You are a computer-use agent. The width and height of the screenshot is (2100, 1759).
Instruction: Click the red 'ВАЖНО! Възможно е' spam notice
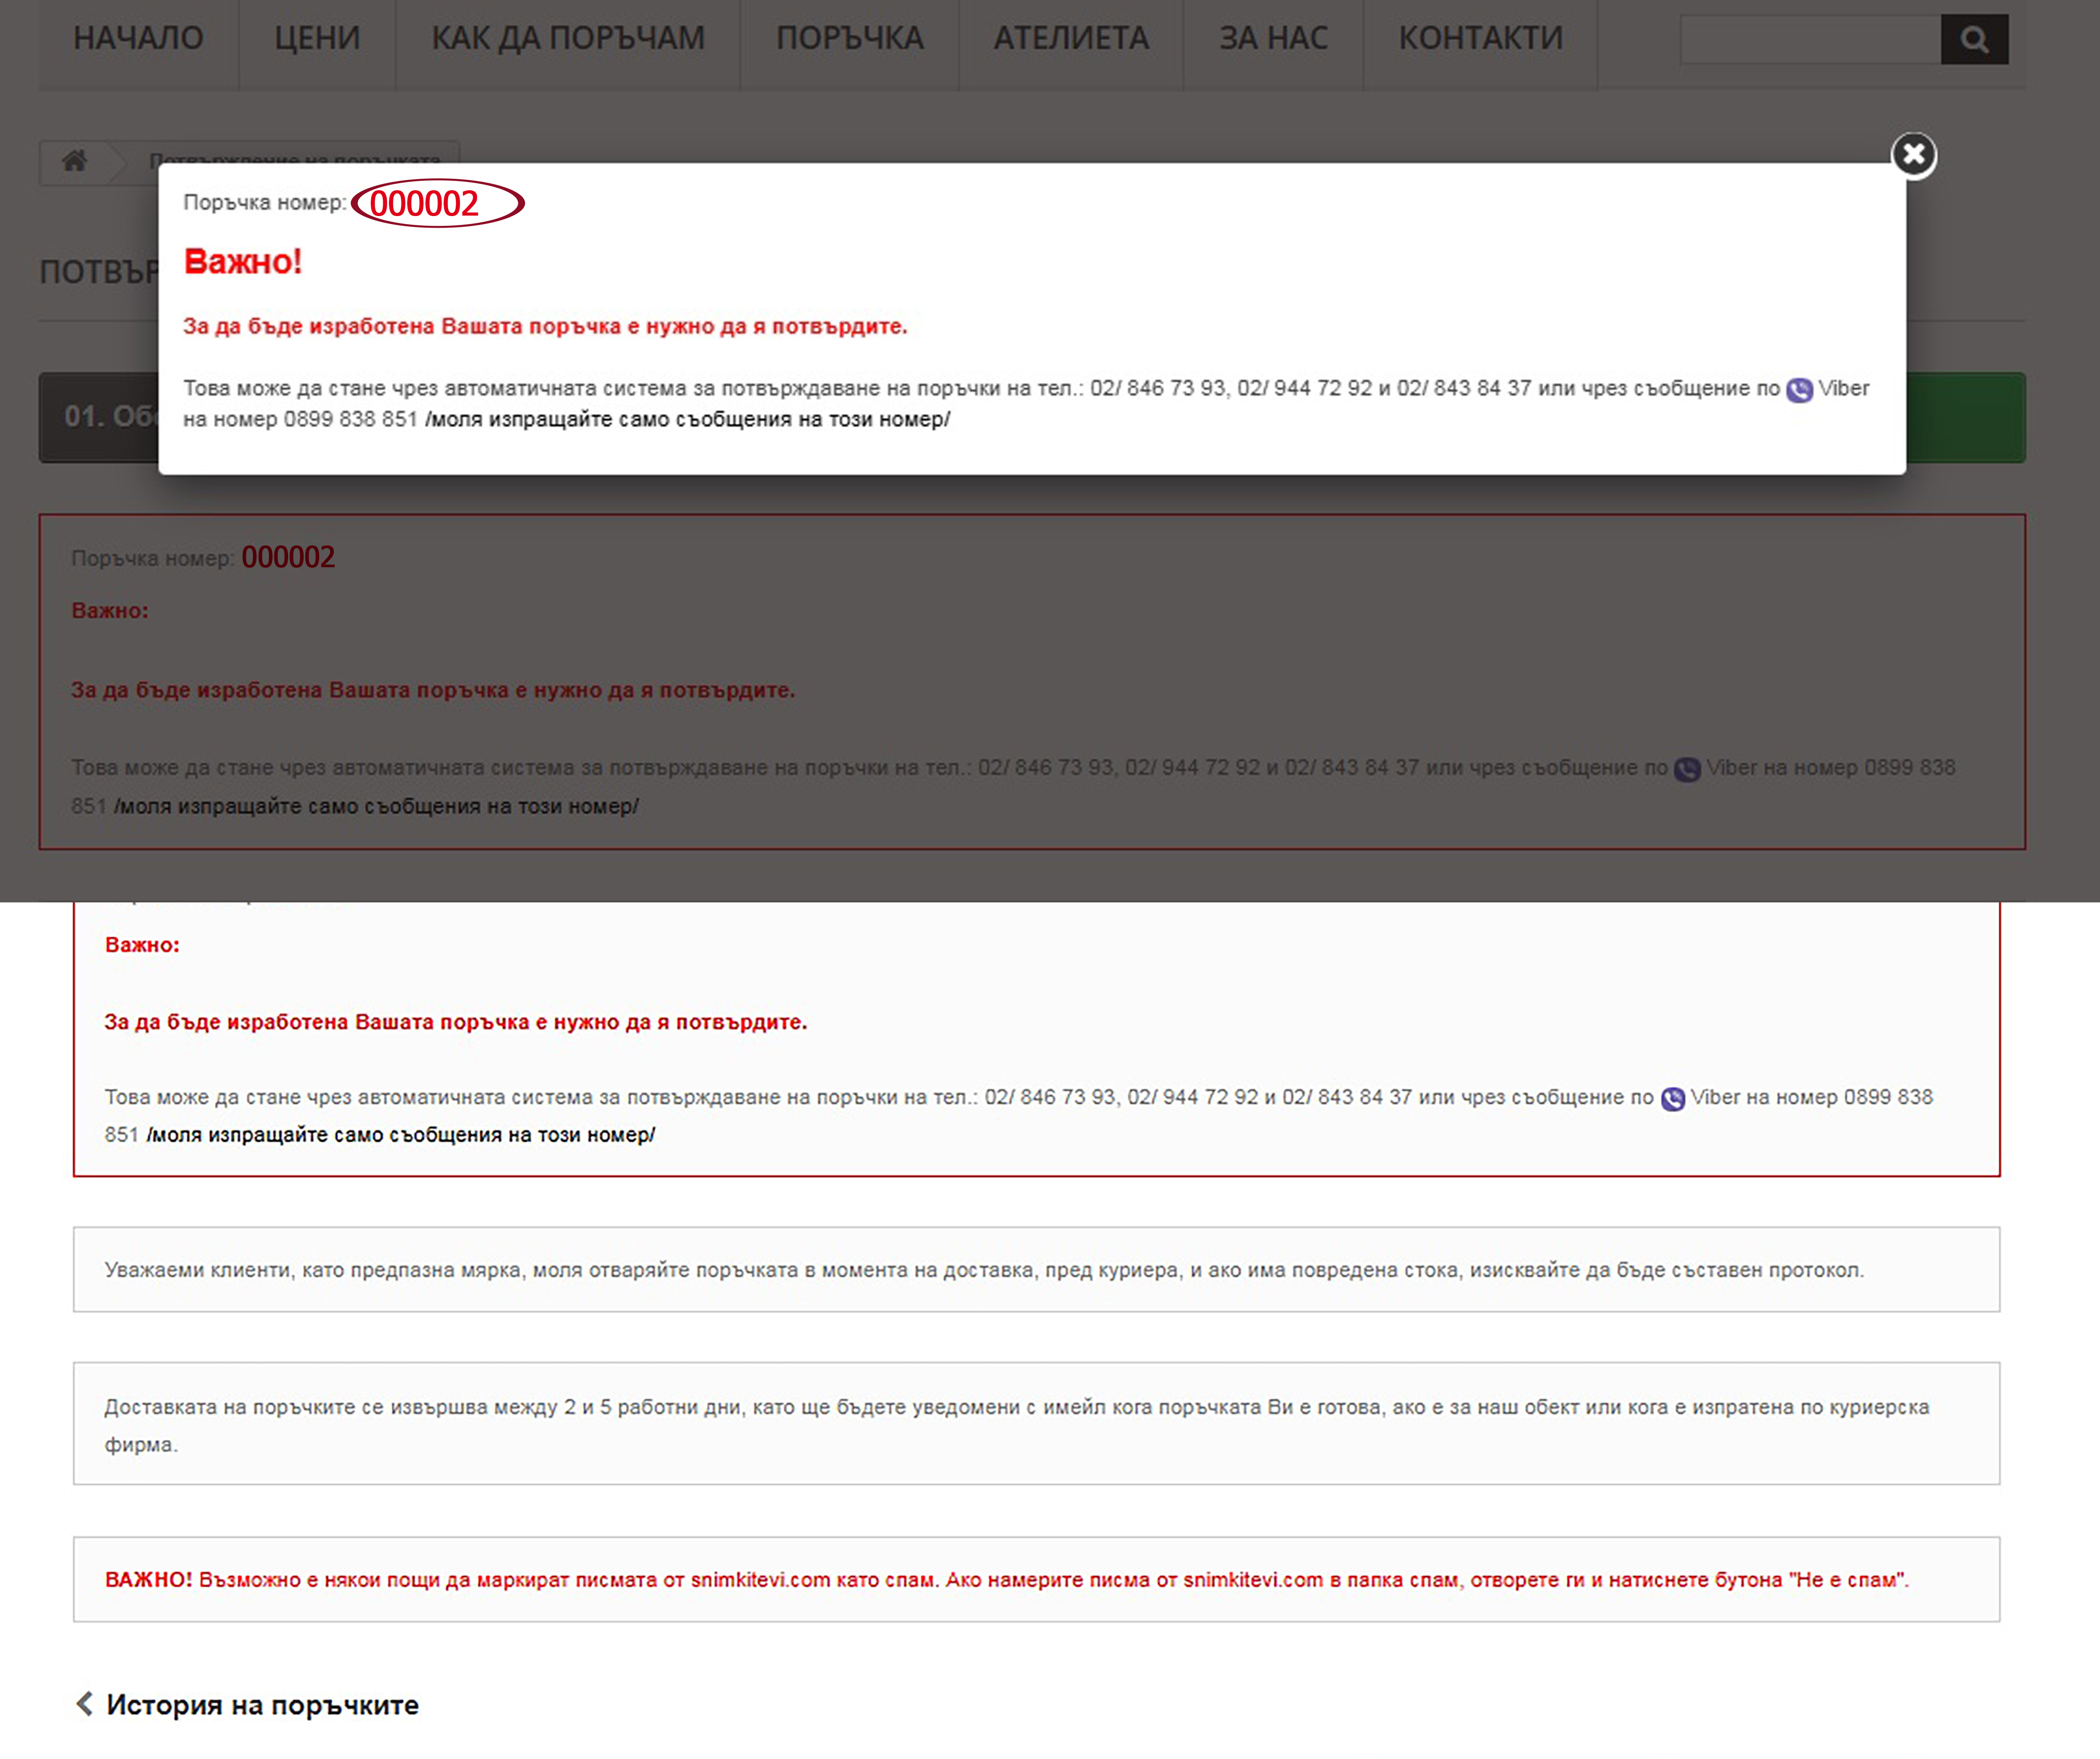pyautogui.click(x=1007, y=1580)
